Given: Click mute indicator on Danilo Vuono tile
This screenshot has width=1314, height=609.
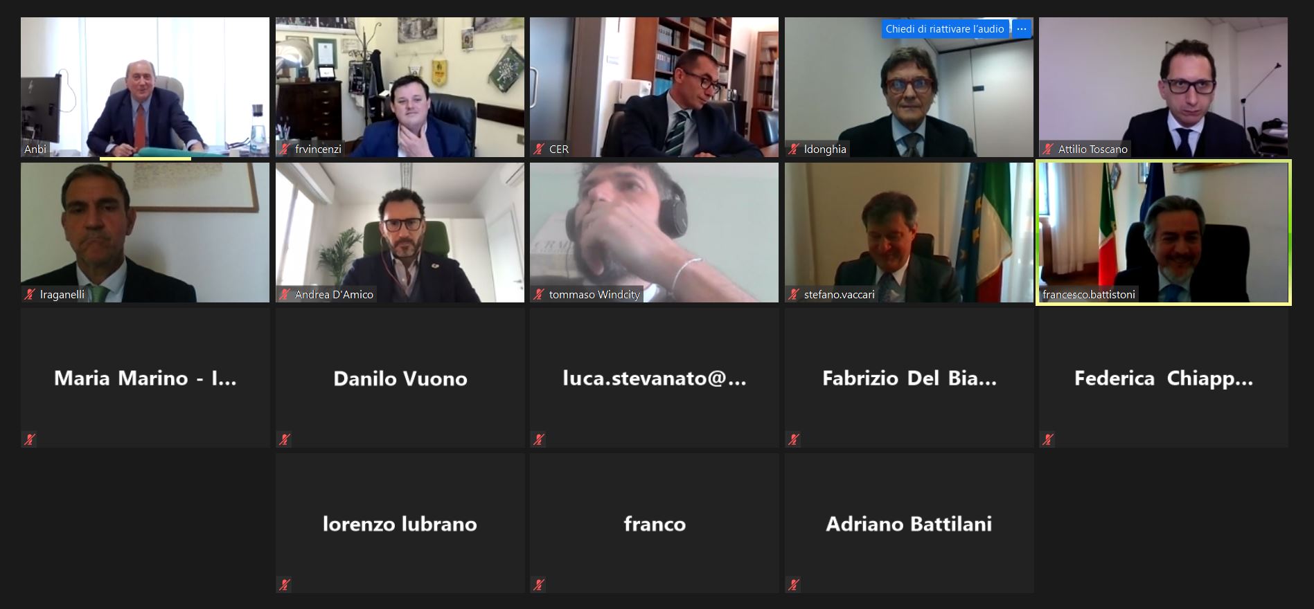Looking at the screenshot, I should coord(285,439).
